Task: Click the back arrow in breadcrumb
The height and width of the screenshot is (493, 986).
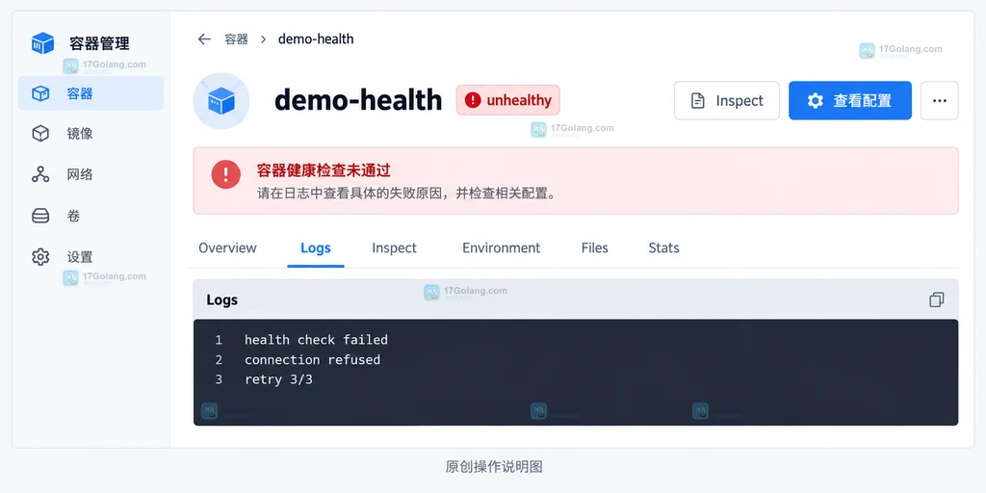Action: click(x=204, y=39)
